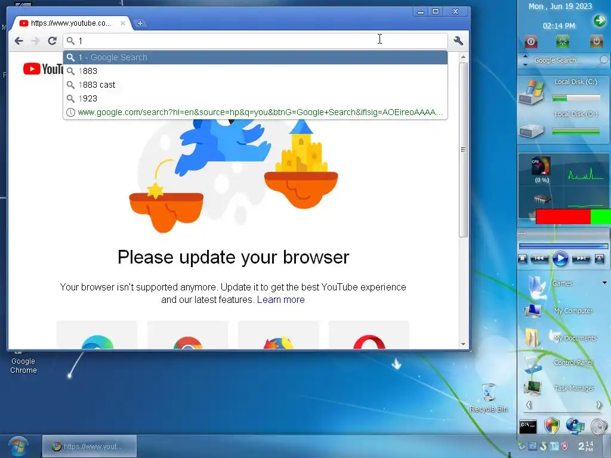This screenshot has width=611, height=458.
Task: Switch search engine with the up arrow
Action: tap(525, 57)
